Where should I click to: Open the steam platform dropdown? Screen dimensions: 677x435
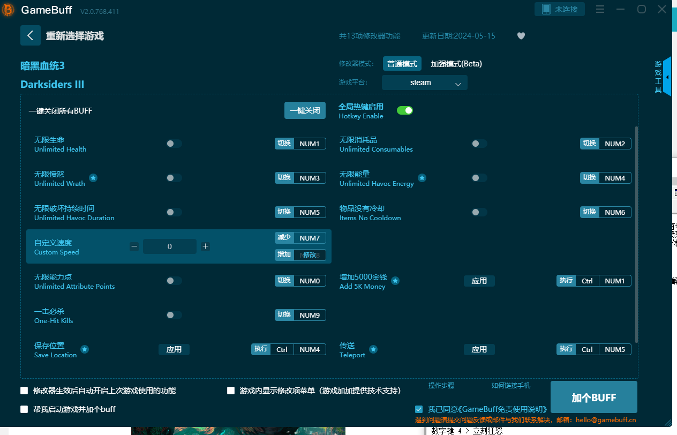pyautogui.click(x=424, y=82)
